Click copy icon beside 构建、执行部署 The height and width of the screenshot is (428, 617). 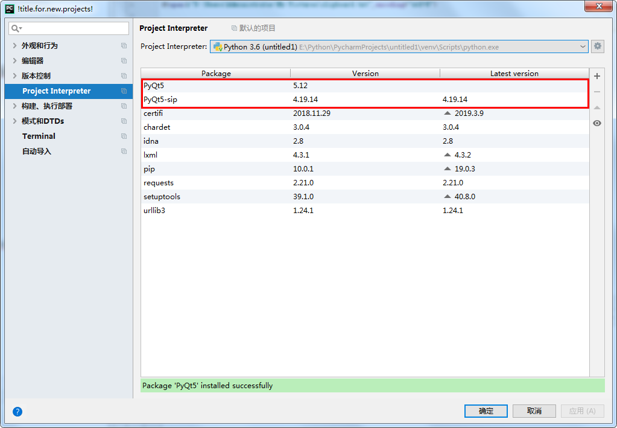coord(124,106)
